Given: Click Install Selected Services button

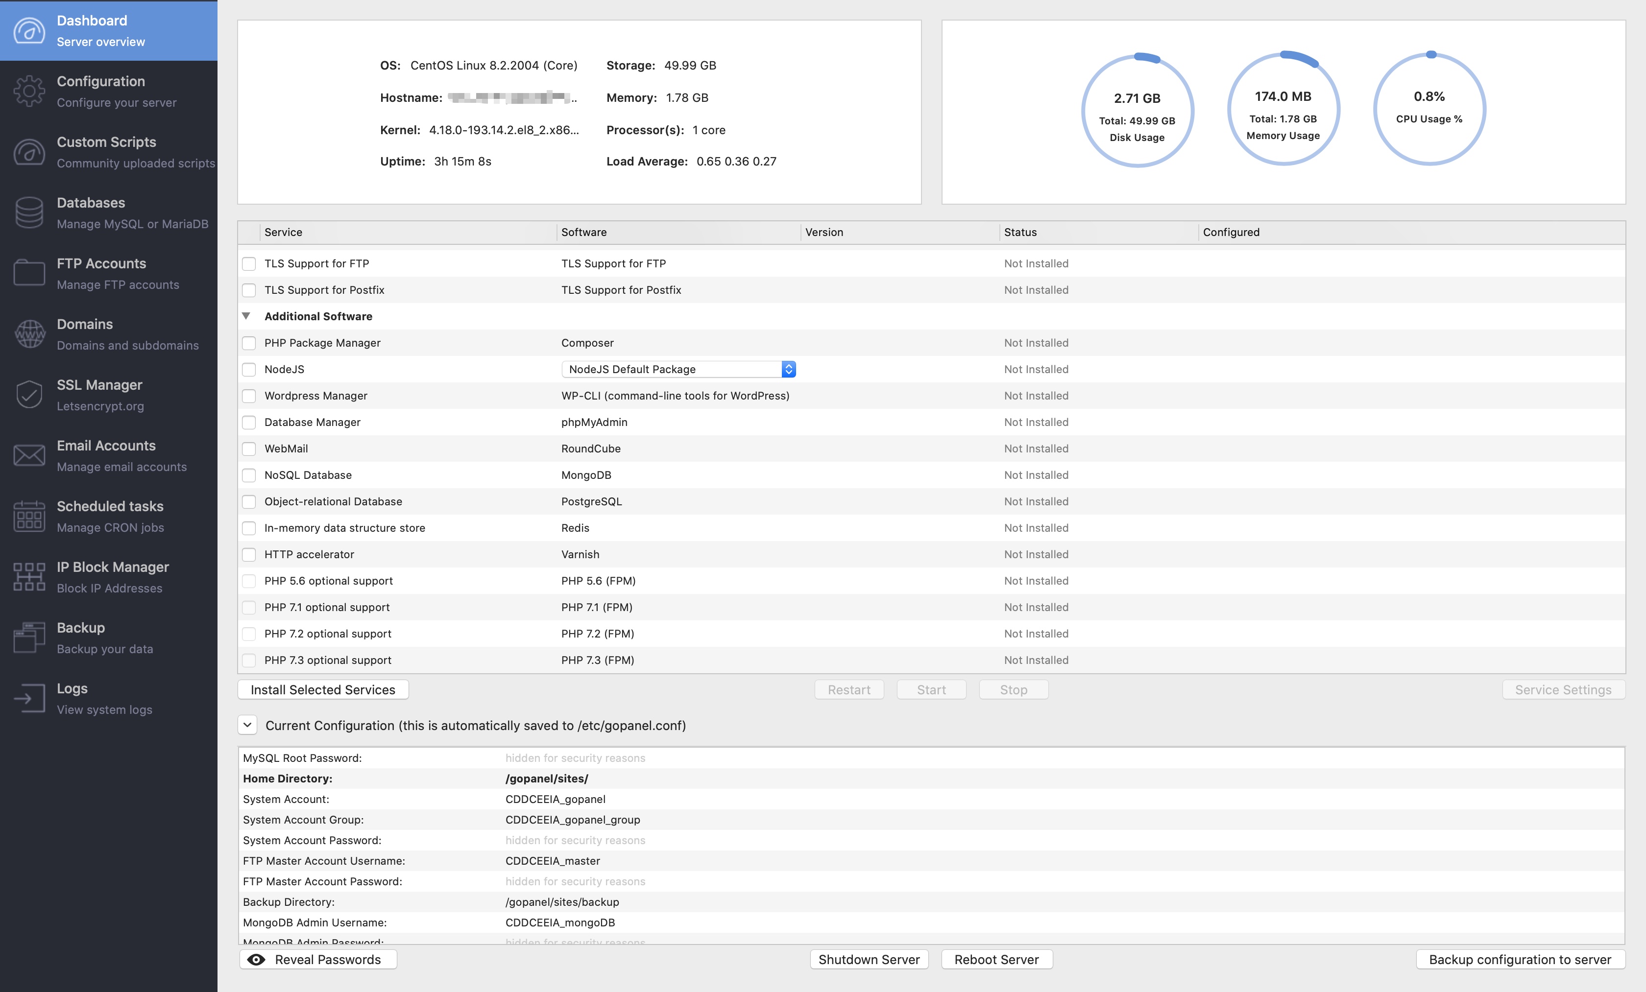Looking at the screenshot, I should [x=323, y=689].
